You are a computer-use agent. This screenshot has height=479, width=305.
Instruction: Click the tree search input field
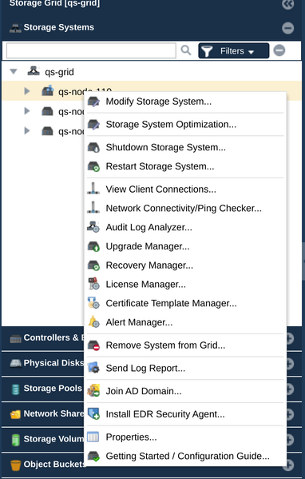click(91, 50)
